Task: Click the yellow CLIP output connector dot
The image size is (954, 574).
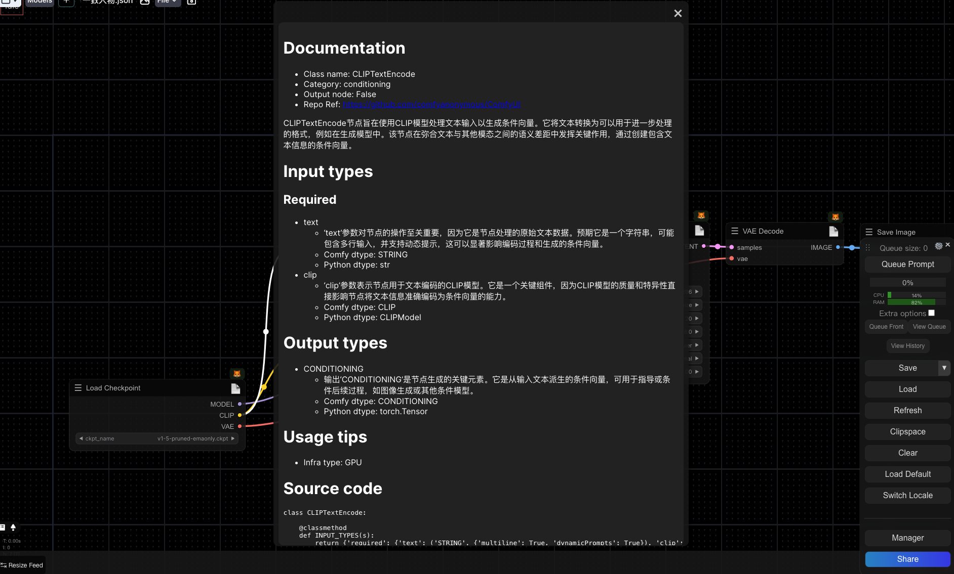Action: [240, 415]
